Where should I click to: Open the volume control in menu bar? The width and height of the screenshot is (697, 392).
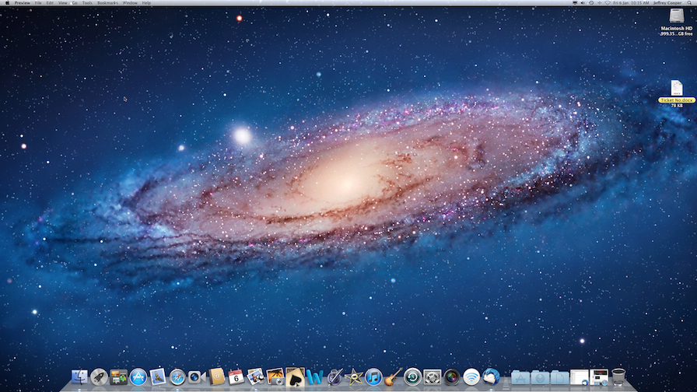tap(583, 3)
